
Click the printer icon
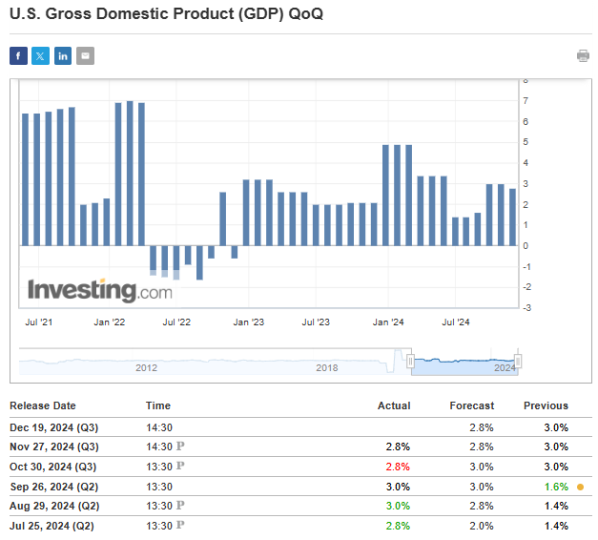tap(583, 55)
